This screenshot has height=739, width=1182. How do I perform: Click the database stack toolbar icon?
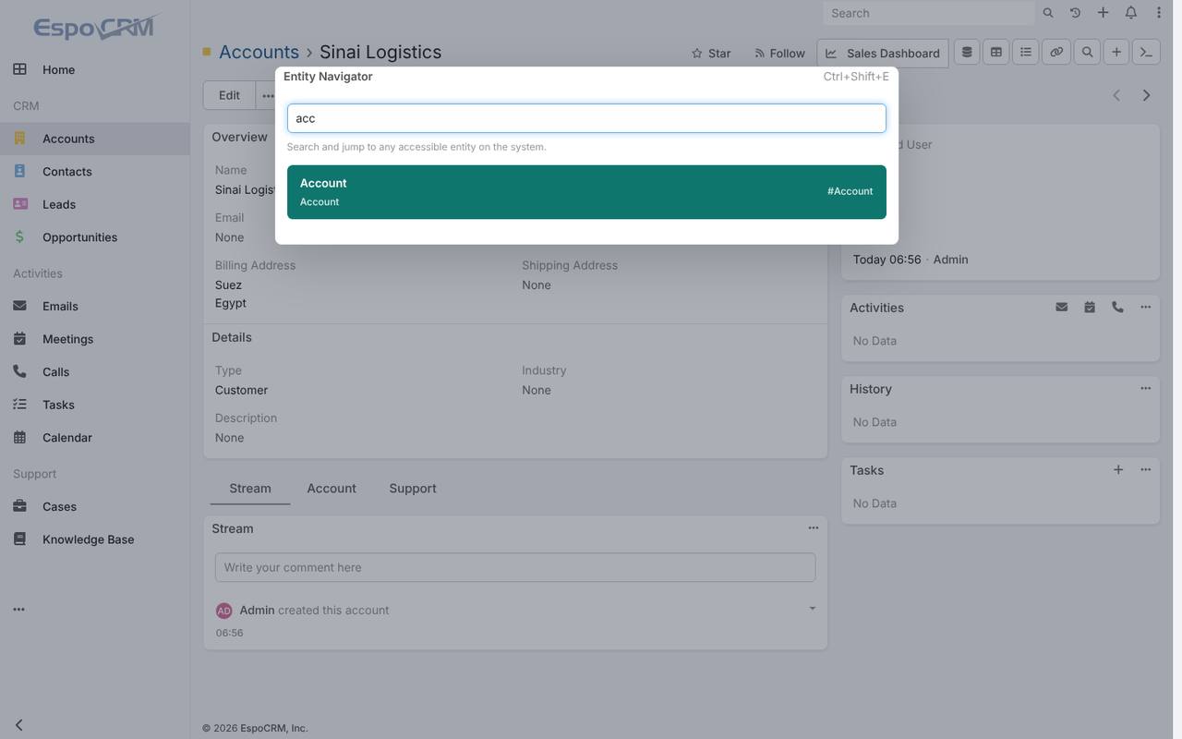pyautogui.click(x=967, y=53)
